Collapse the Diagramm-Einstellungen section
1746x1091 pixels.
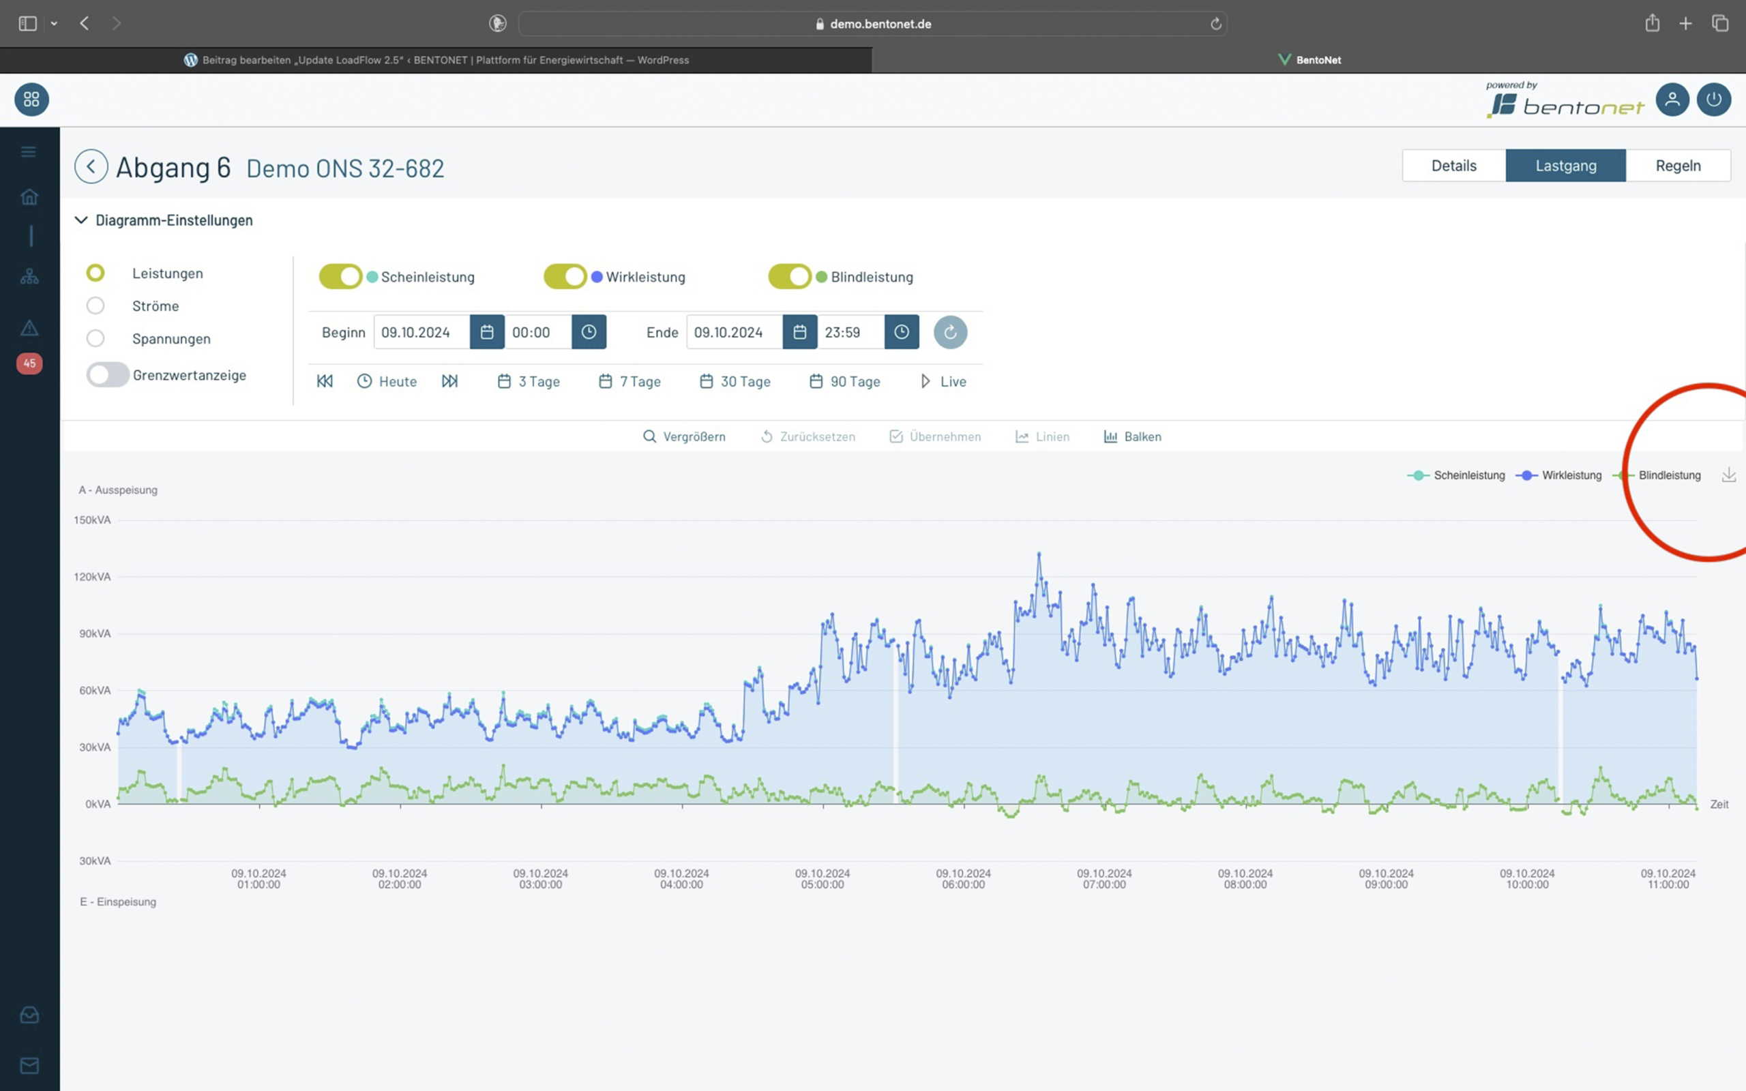[x=164, y=220]
